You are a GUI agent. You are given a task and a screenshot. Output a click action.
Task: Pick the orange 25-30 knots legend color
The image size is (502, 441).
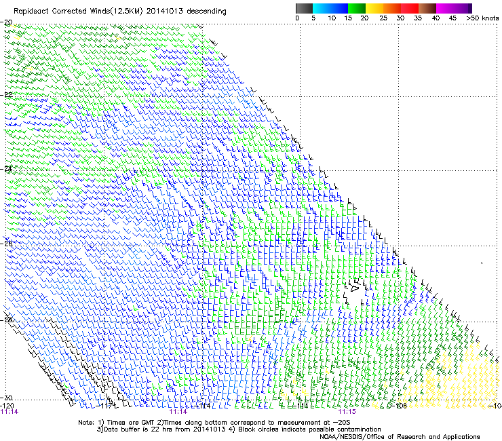(391, 8)
